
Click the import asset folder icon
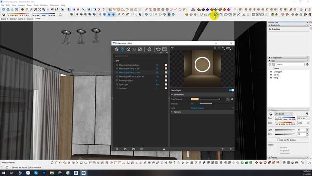point(125,149)
